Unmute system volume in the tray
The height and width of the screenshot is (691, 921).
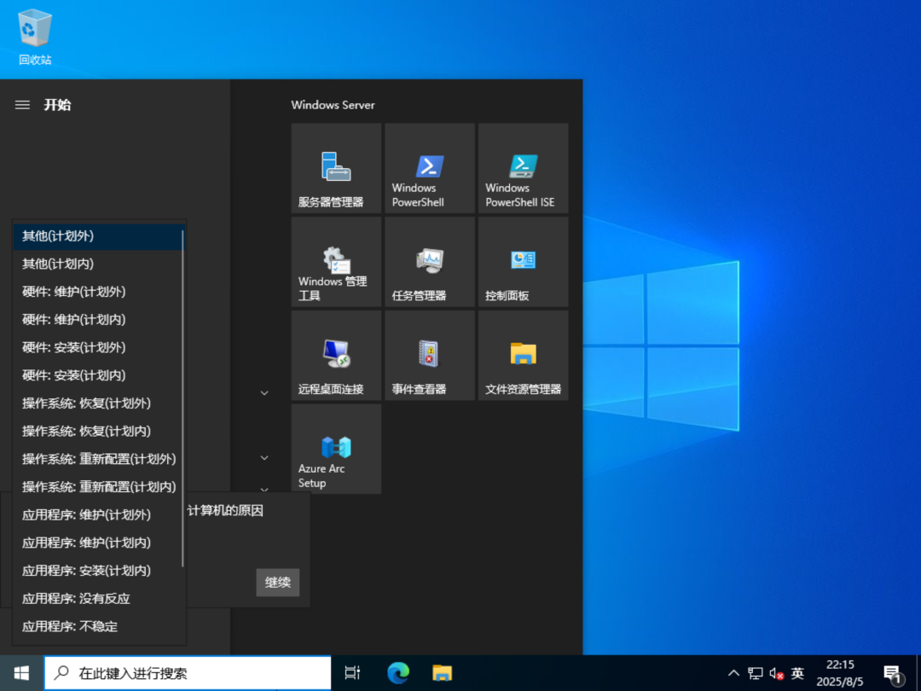775,673
